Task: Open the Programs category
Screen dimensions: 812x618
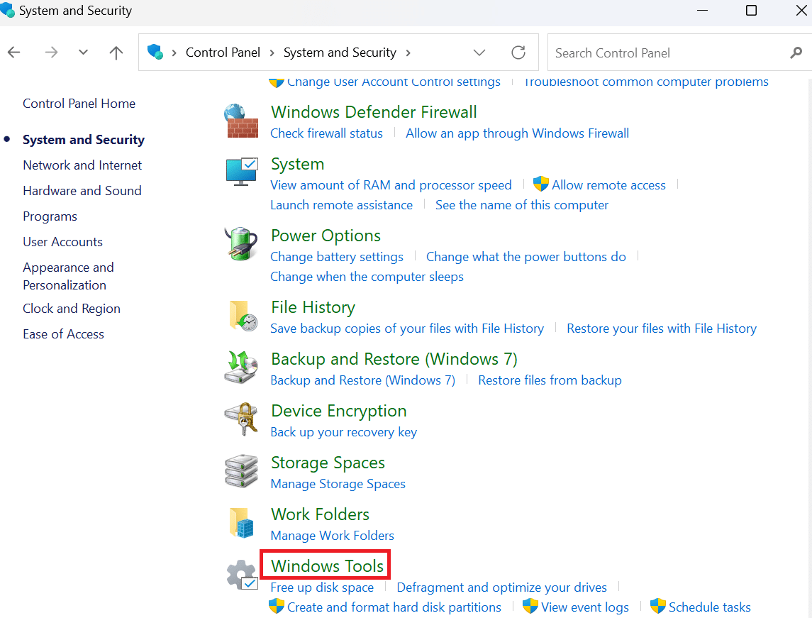Action: pyautogui.click(x=50, y=216)
